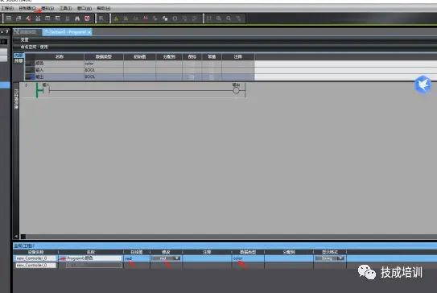Click the fifth icon in the first toolbar group
This screenshot has width=437, height=293.
click(47, 19)
